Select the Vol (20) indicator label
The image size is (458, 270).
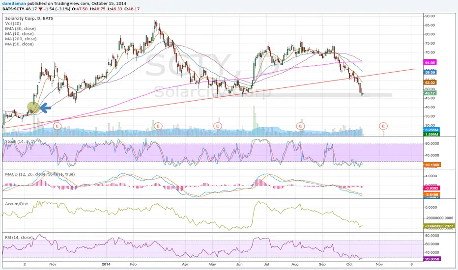click(13, 24)
